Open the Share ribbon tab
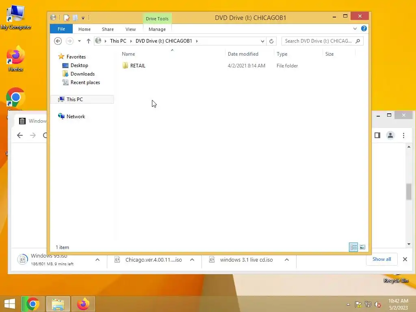The image size is (416, 312). (108, 29)
